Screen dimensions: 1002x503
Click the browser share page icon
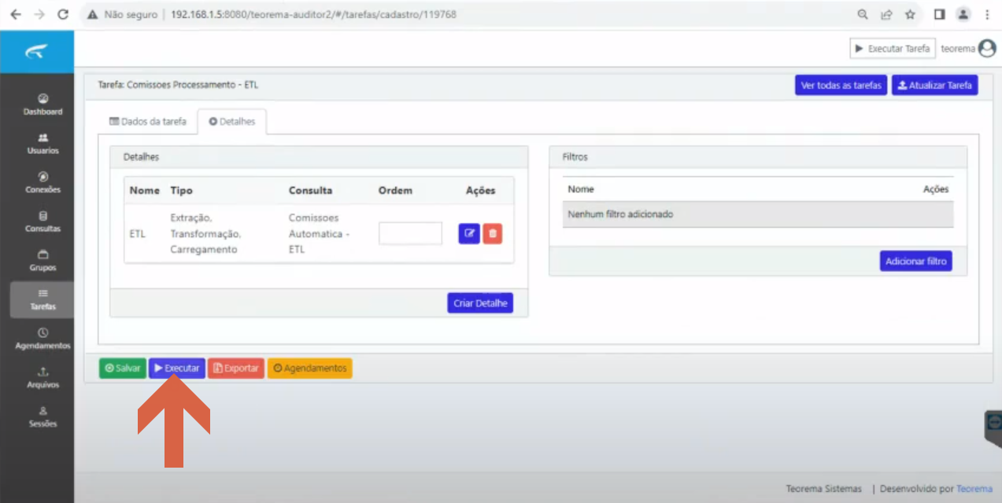pos(886,14)
